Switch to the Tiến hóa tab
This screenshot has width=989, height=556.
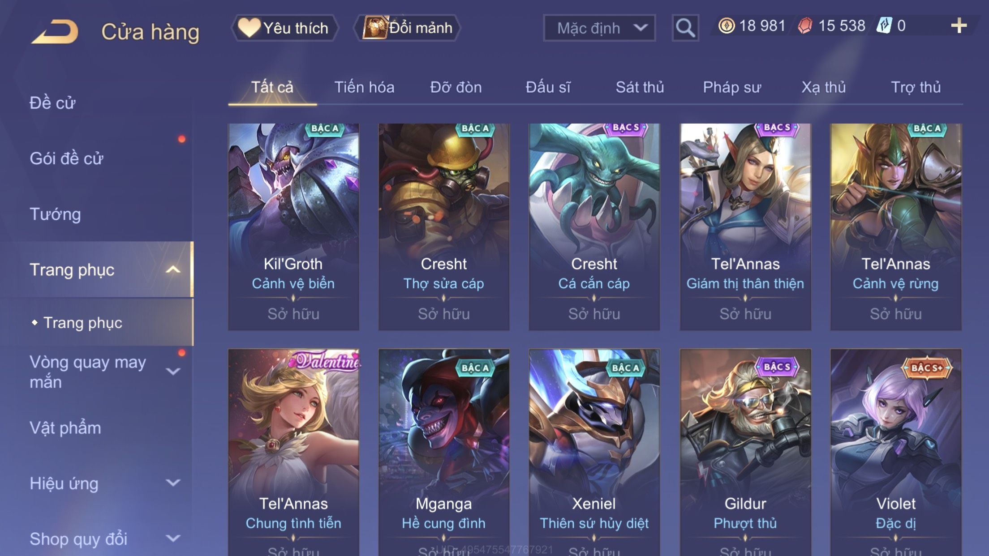pyautogui.click(x=364, y=87)
